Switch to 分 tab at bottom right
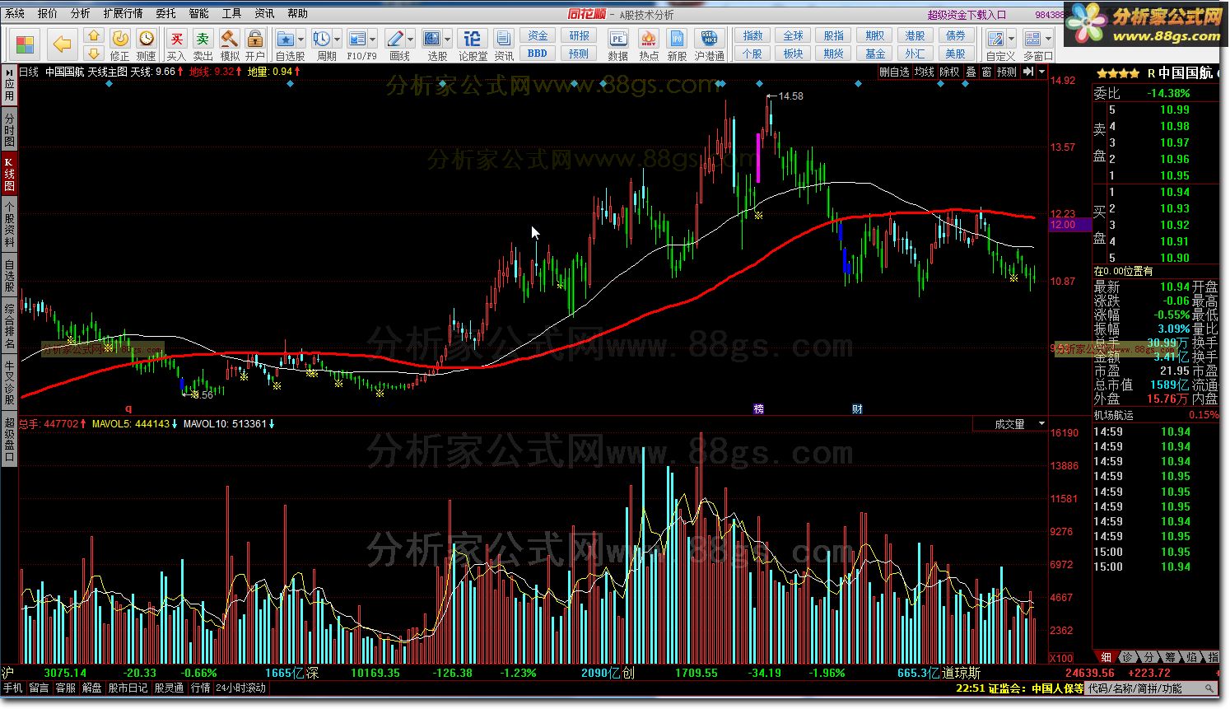Viewport: 1230px width, 709px height. pos(1148,657)
